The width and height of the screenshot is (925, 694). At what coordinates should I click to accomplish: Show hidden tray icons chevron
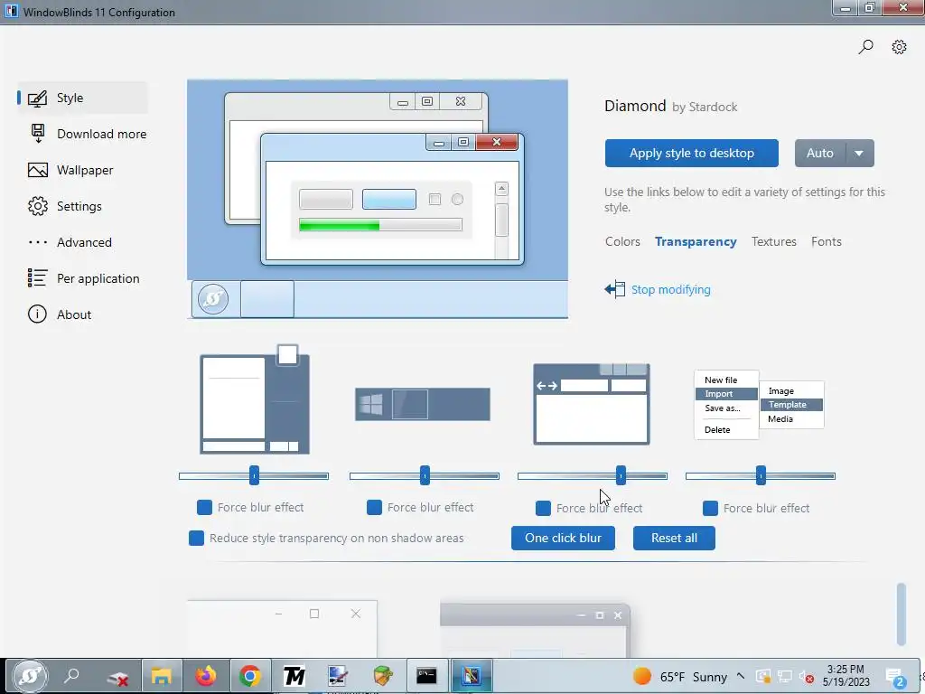point(741,676)
